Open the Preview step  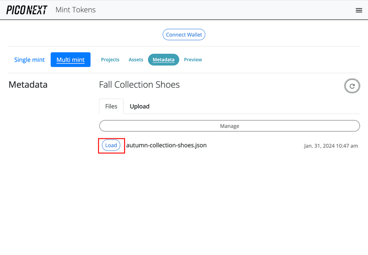[x=193, y=60]
